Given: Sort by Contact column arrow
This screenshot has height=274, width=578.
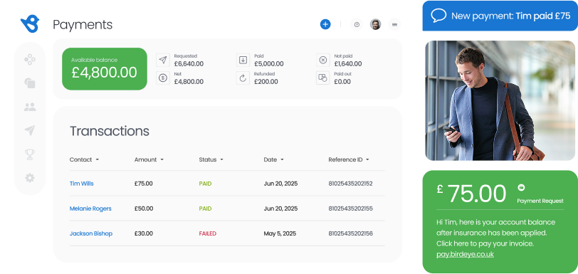Looking at the screenshot, I should 98,159.
